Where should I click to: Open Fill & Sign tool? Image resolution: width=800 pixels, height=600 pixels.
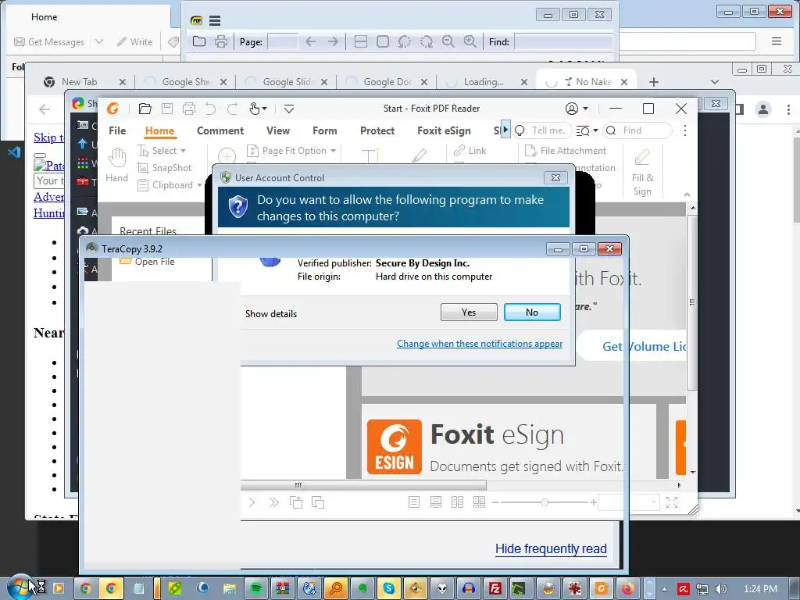click(x=642, y=172)
